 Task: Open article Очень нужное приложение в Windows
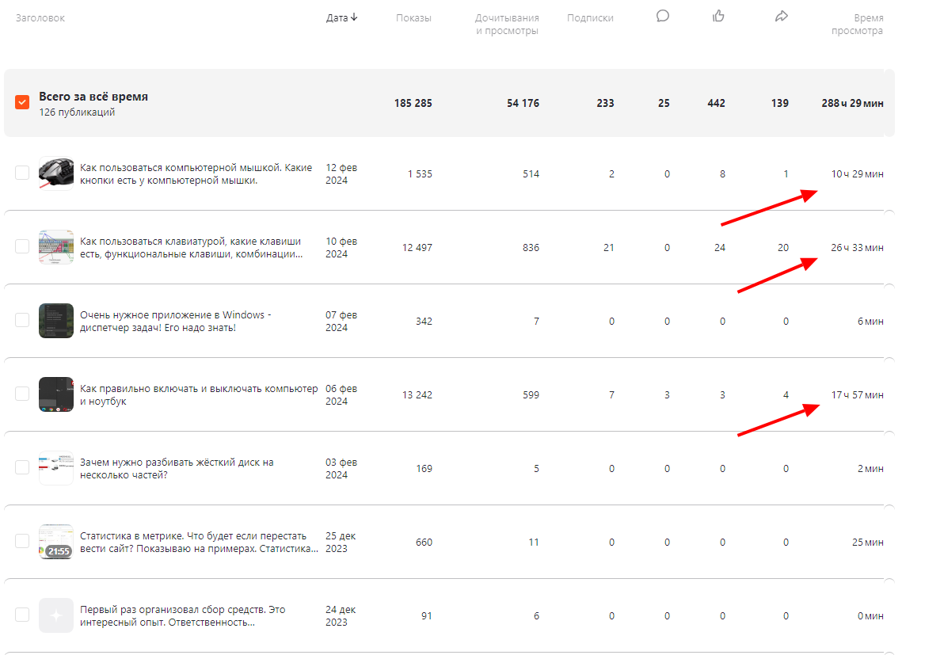point(176,322)
